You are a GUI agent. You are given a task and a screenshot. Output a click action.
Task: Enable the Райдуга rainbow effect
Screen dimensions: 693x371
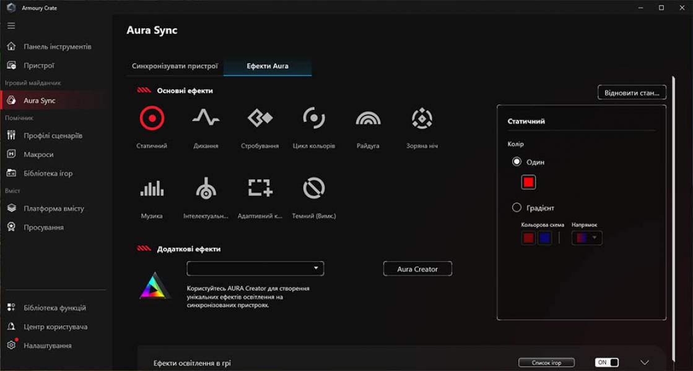(x=367, y=119)
